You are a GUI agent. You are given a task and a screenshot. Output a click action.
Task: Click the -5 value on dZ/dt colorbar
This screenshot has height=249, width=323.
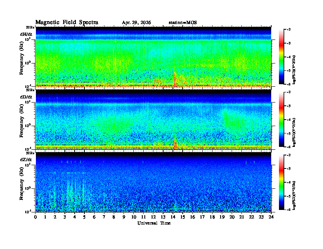tap(289, 196)
